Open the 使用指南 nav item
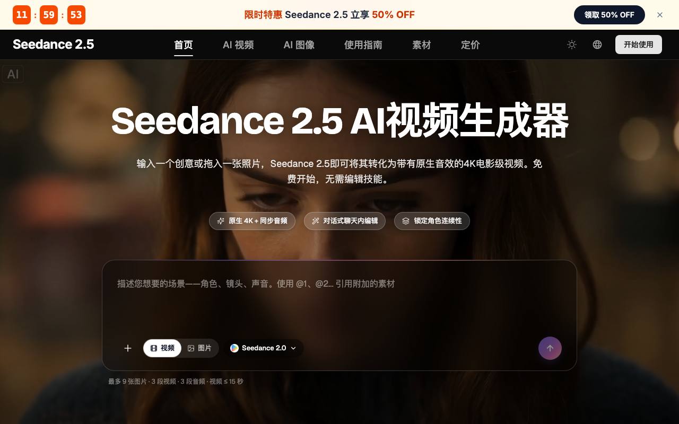 pyautogui.click(x=363, y=45)
